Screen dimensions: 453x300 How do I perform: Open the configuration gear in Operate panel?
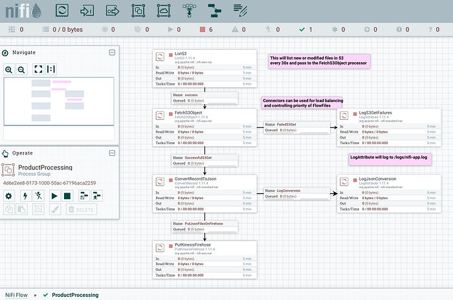pos(8,196)
